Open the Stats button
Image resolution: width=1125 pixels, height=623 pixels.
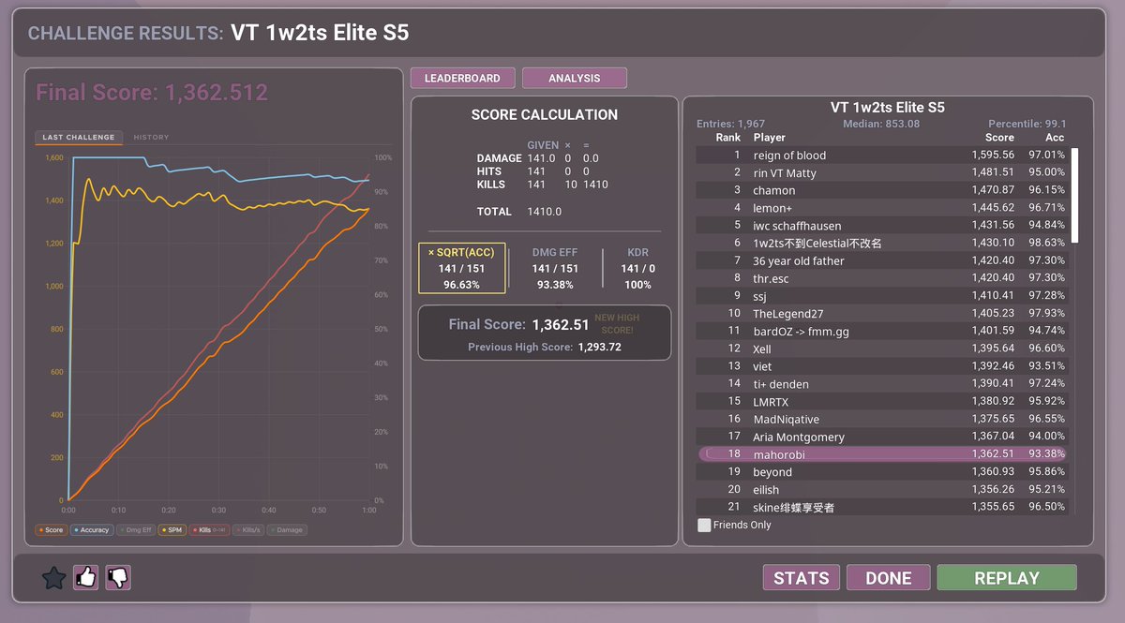[802, 577]
